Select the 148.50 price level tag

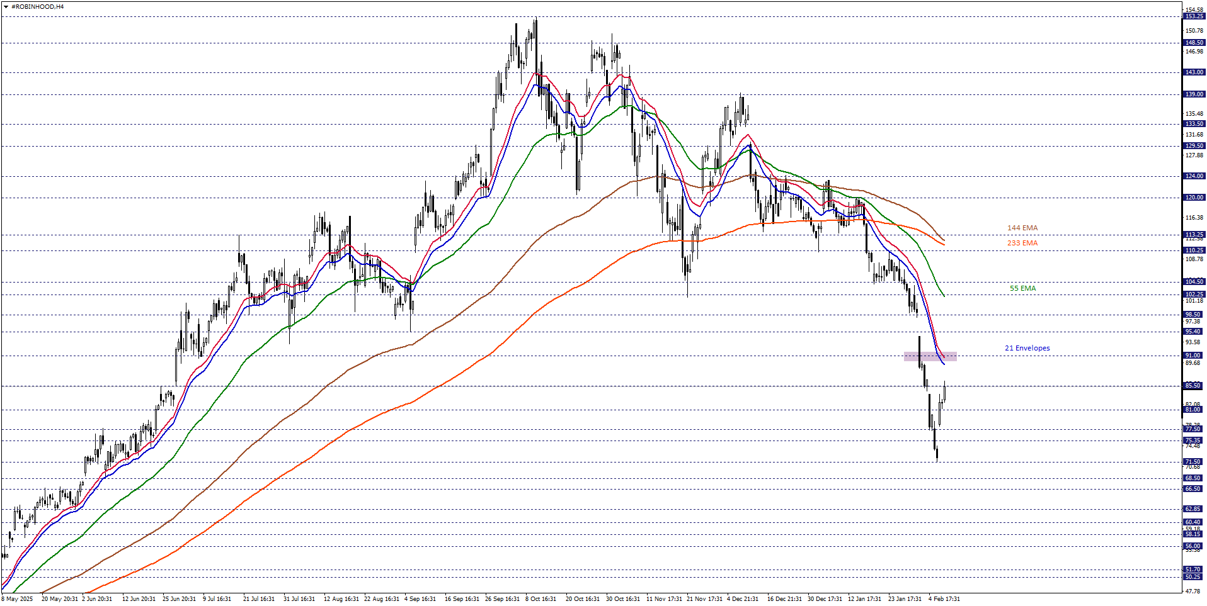pos(1194,43)
